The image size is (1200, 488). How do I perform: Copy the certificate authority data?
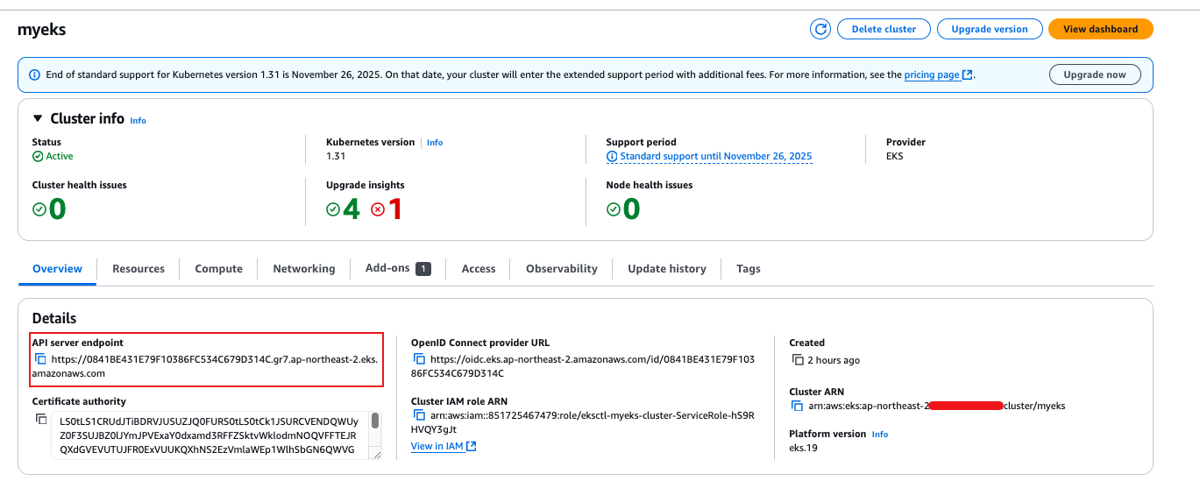coord(40,419)
